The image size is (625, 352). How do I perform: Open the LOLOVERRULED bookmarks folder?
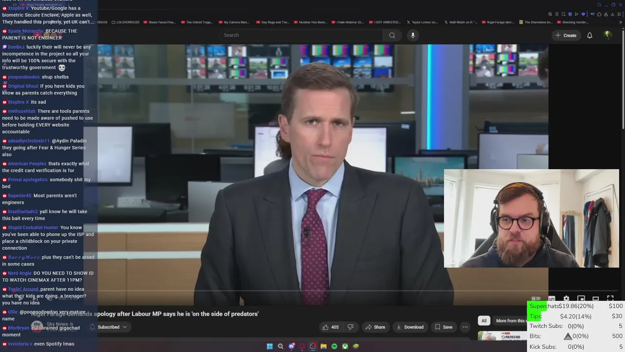(125, 22)
